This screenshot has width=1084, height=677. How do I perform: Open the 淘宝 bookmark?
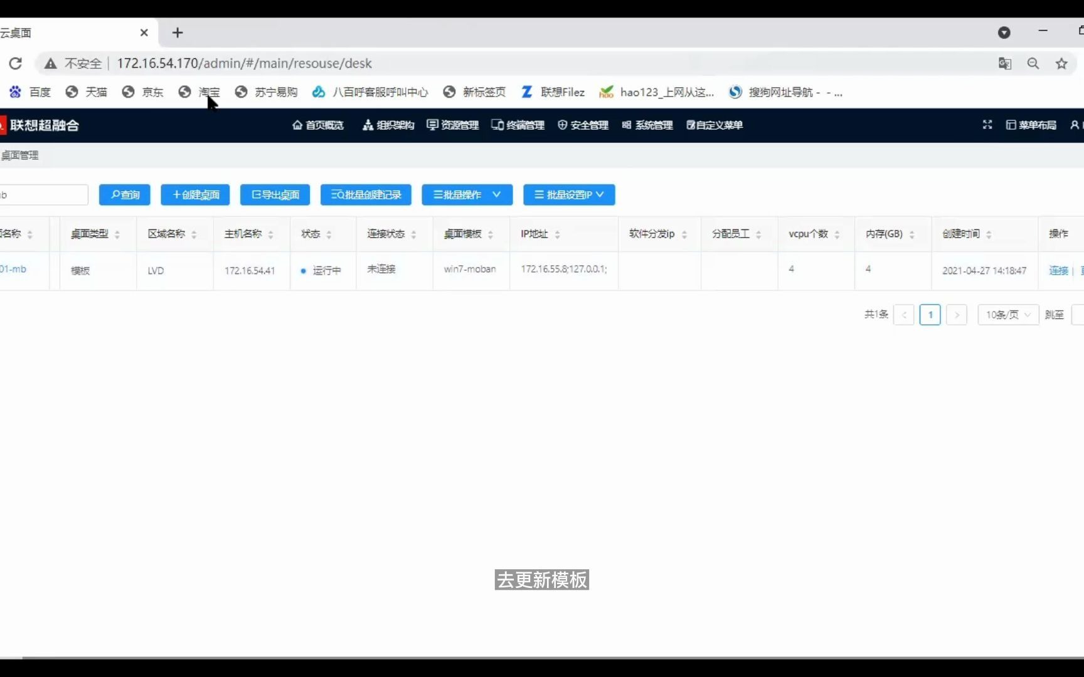199,92
